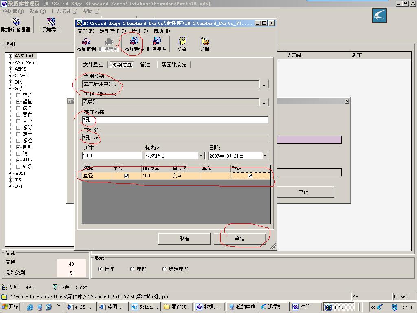Open 我的电脑 taskbar item
The height and width of the screenshot is (313, 417).
241,306
